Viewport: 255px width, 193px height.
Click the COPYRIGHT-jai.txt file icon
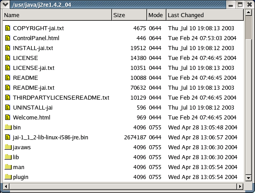coord(8,28)
